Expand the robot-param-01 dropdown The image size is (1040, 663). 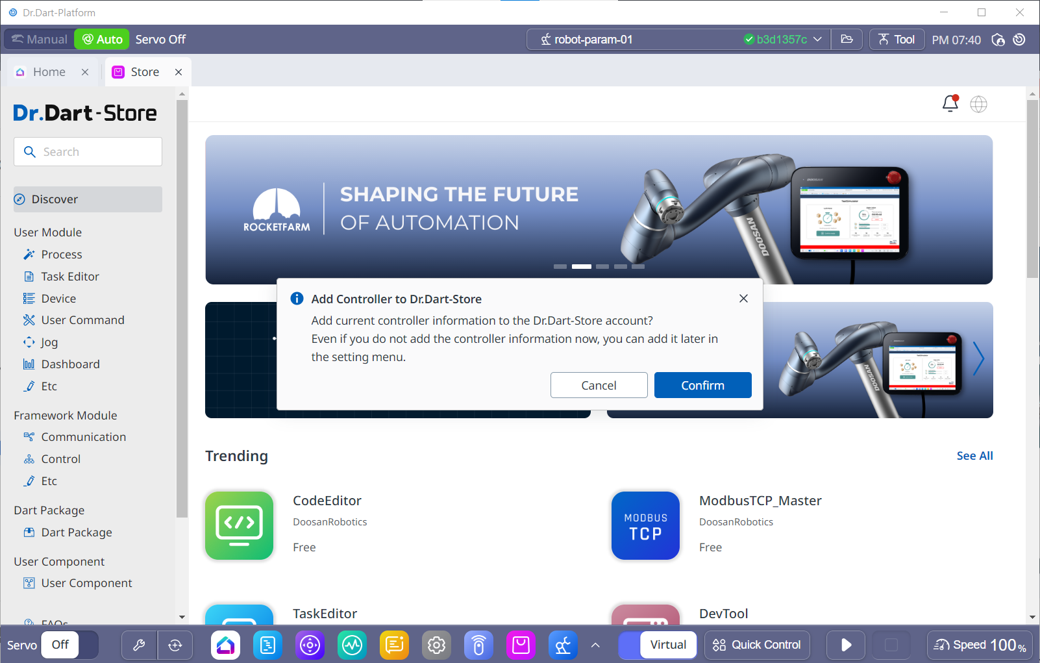point(817,40)
